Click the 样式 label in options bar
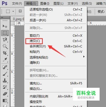Screen dimensions: 106x107 coord(101,12)
